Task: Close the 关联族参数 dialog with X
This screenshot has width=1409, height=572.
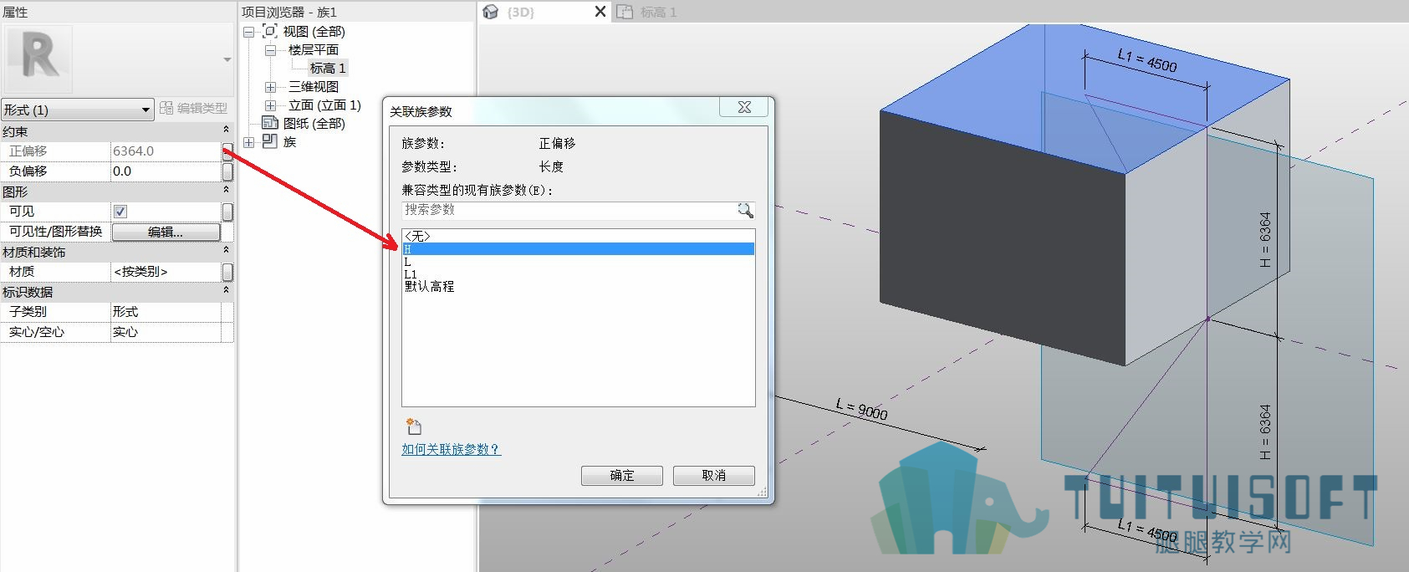Action: pos(744,107)
